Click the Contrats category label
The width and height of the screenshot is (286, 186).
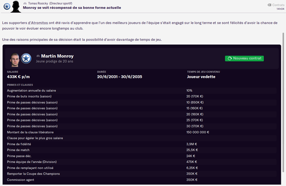point(278,5)
